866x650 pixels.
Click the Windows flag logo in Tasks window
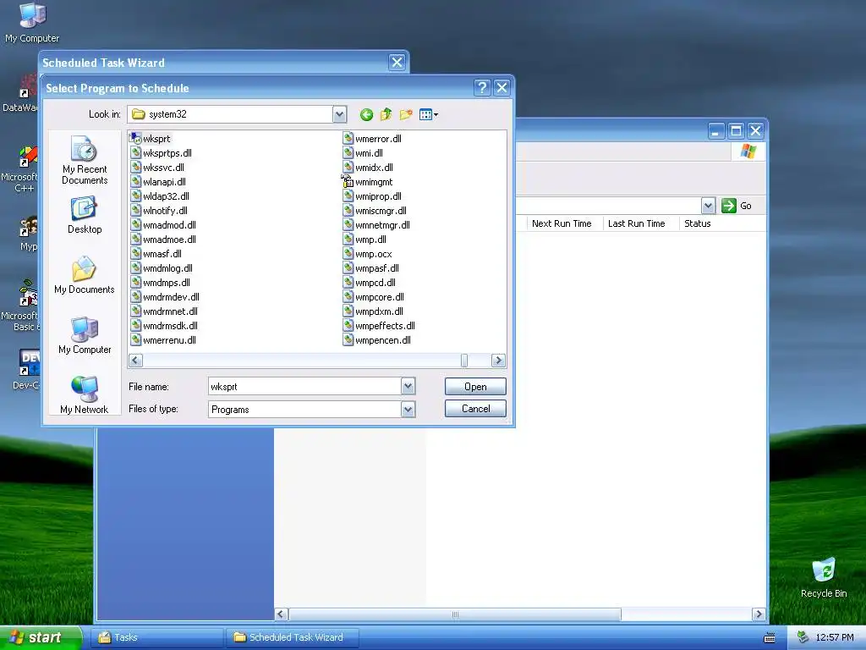click(748, 151)
